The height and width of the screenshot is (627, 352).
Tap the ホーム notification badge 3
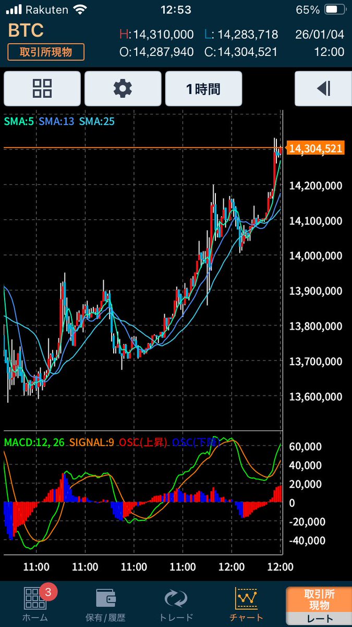(x=48, y=593)
